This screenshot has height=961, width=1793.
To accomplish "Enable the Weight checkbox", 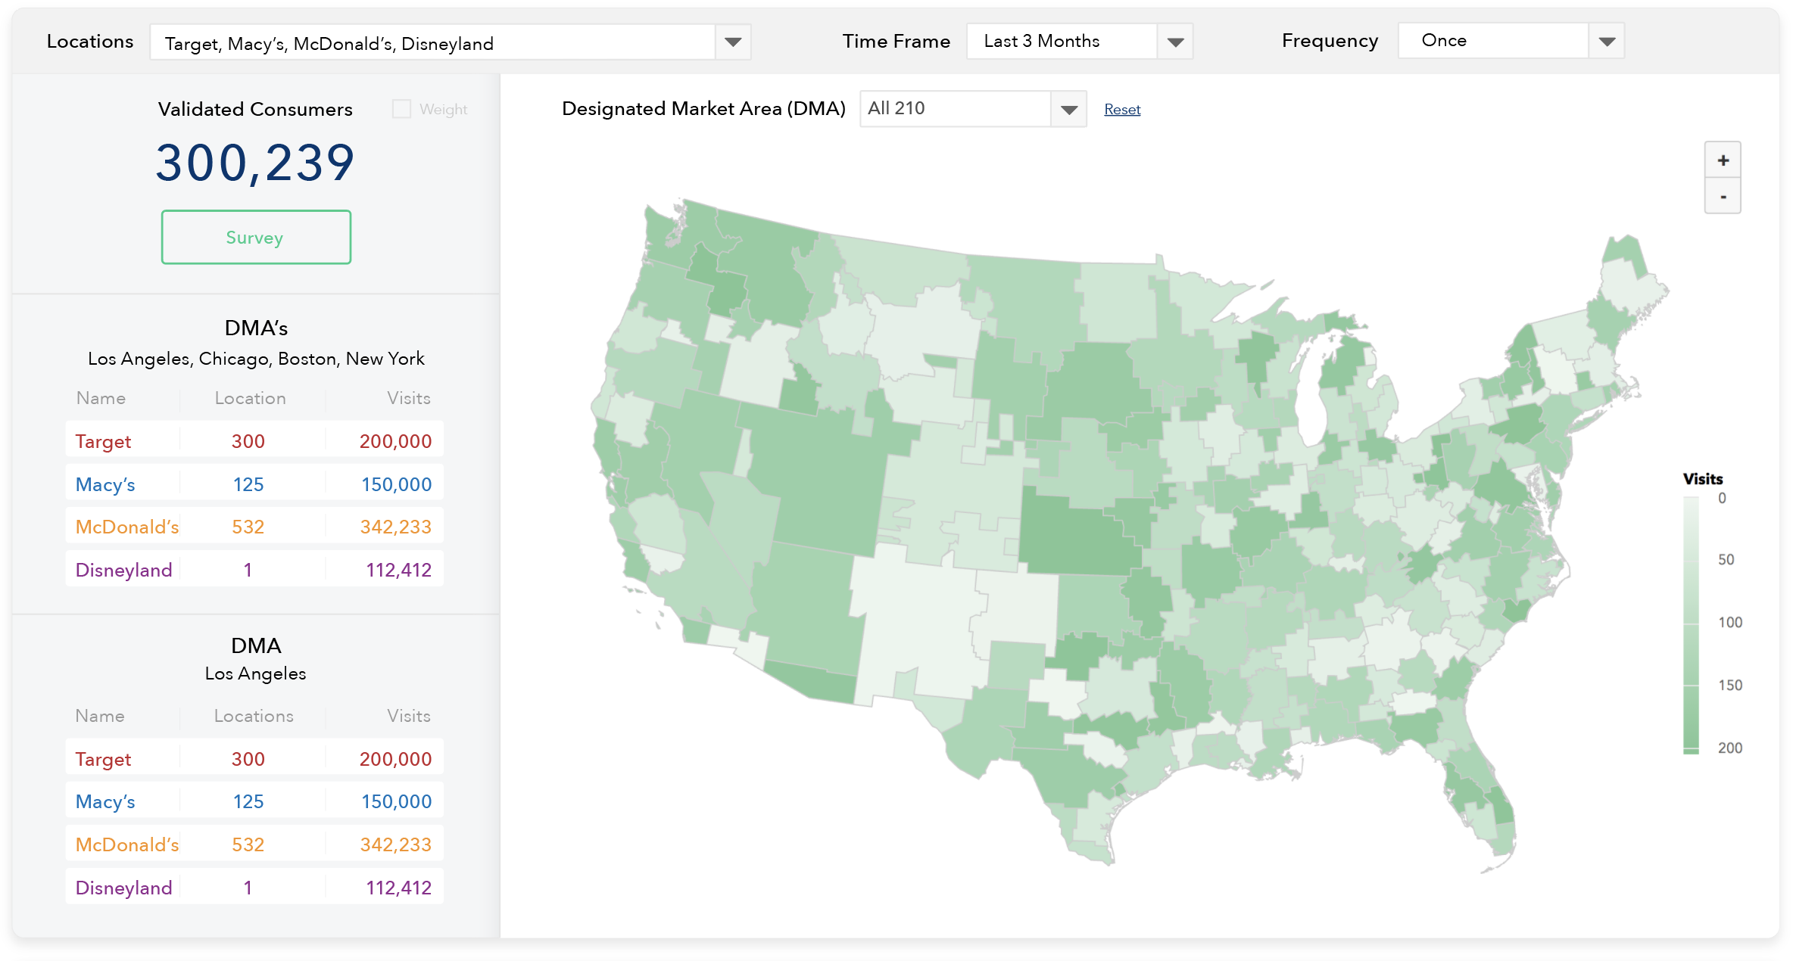I will (x=401, y=109).
